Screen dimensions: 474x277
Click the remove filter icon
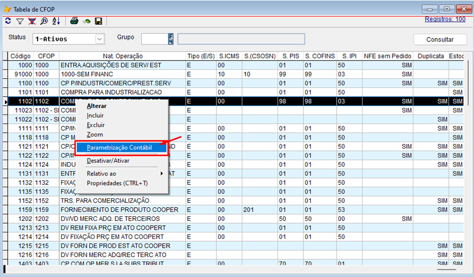coord(31,21)
